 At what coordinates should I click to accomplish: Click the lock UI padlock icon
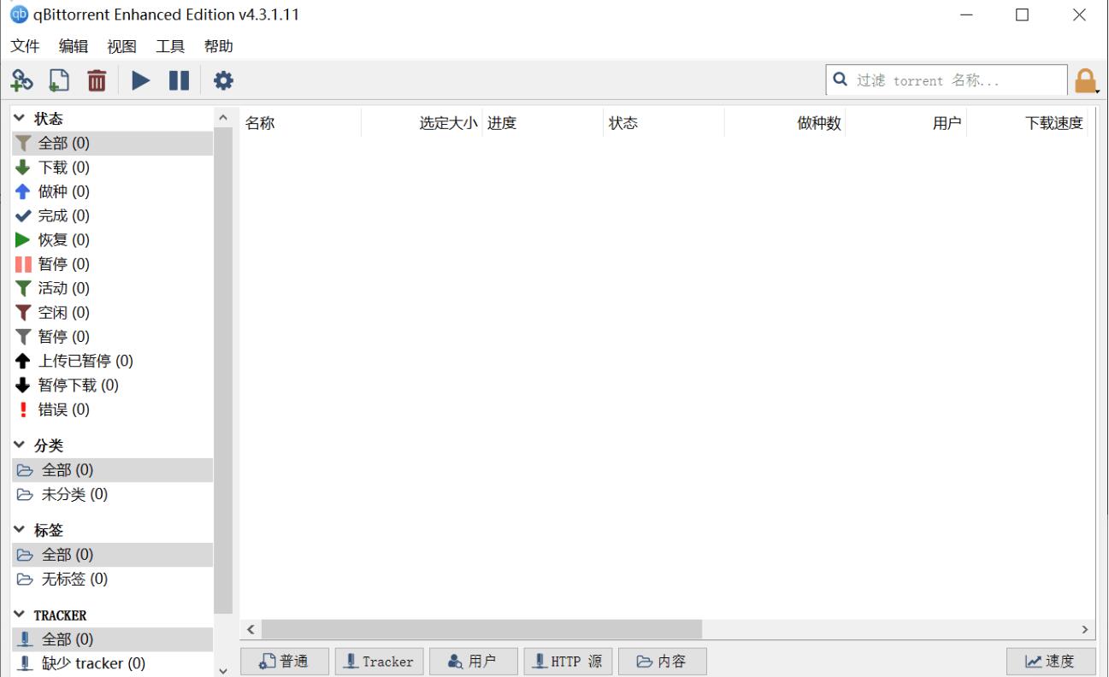tap(1085, 81)
